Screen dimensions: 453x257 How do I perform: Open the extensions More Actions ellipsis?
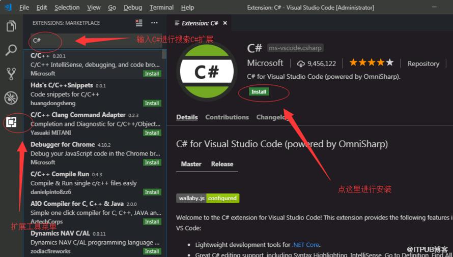[x=154, y=23]
